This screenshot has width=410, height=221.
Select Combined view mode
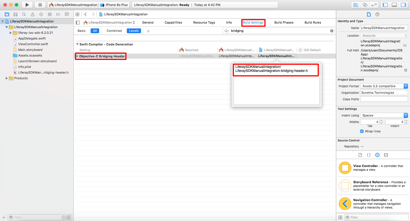(x=114, y=31)
